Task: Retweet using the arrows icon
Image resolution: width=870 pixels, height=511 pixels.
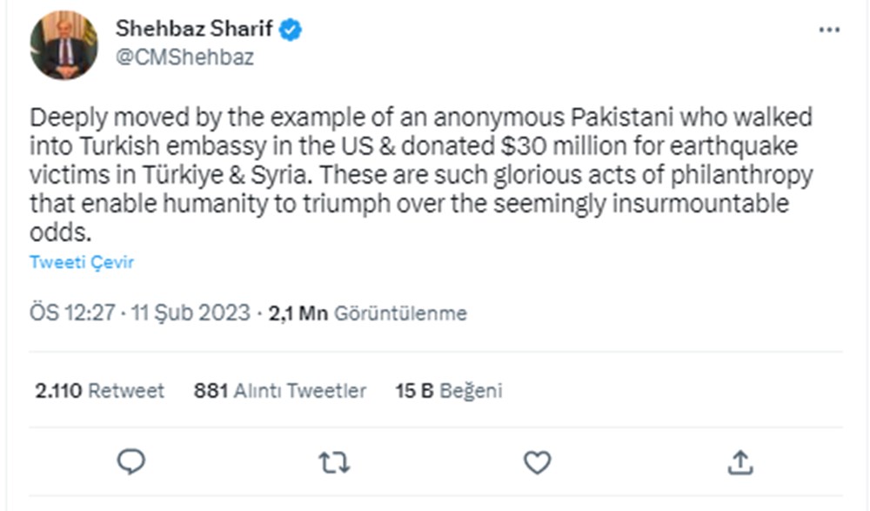Action: coord(334,461)
